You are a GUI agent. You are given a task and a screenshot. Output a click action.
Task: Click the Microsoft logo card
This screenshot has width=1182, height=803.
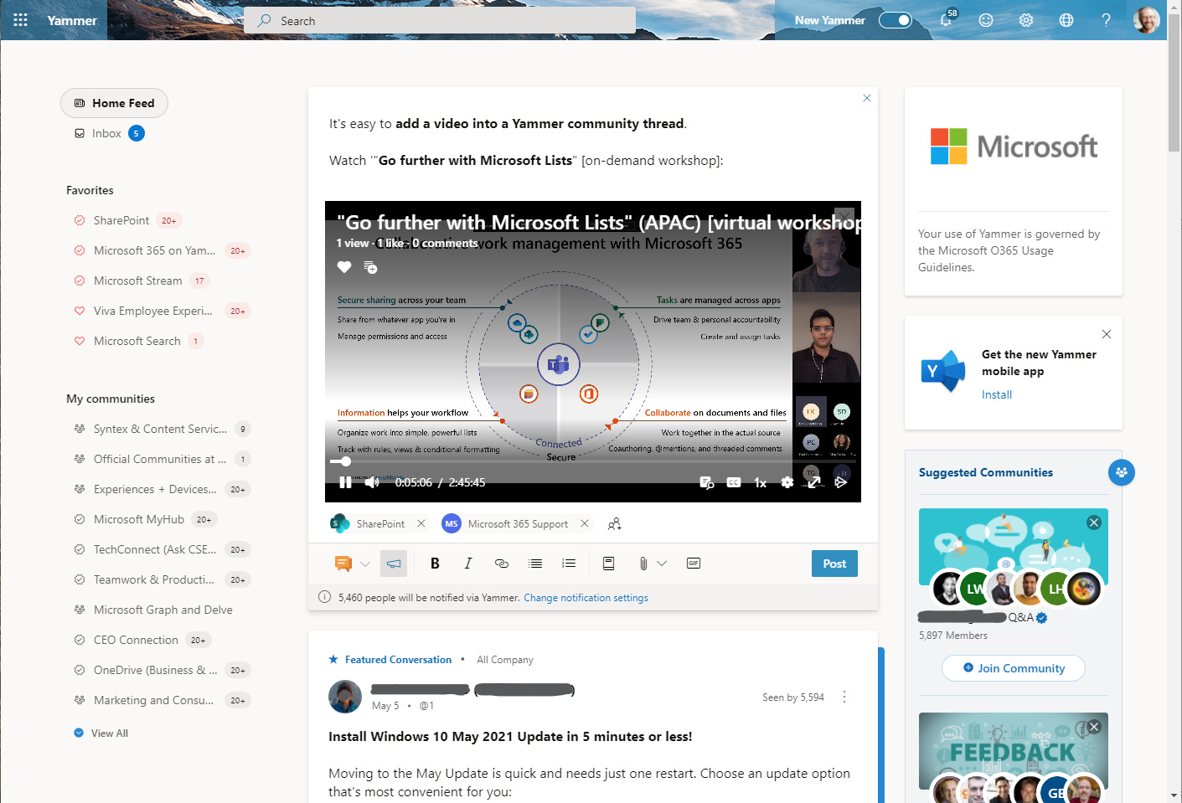(x=1014, y=147)
